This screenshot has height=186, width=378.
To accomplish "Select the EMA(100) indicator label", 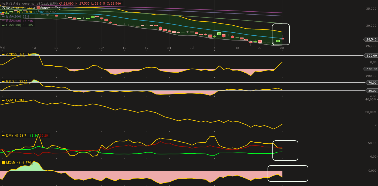I will (13, 25).
